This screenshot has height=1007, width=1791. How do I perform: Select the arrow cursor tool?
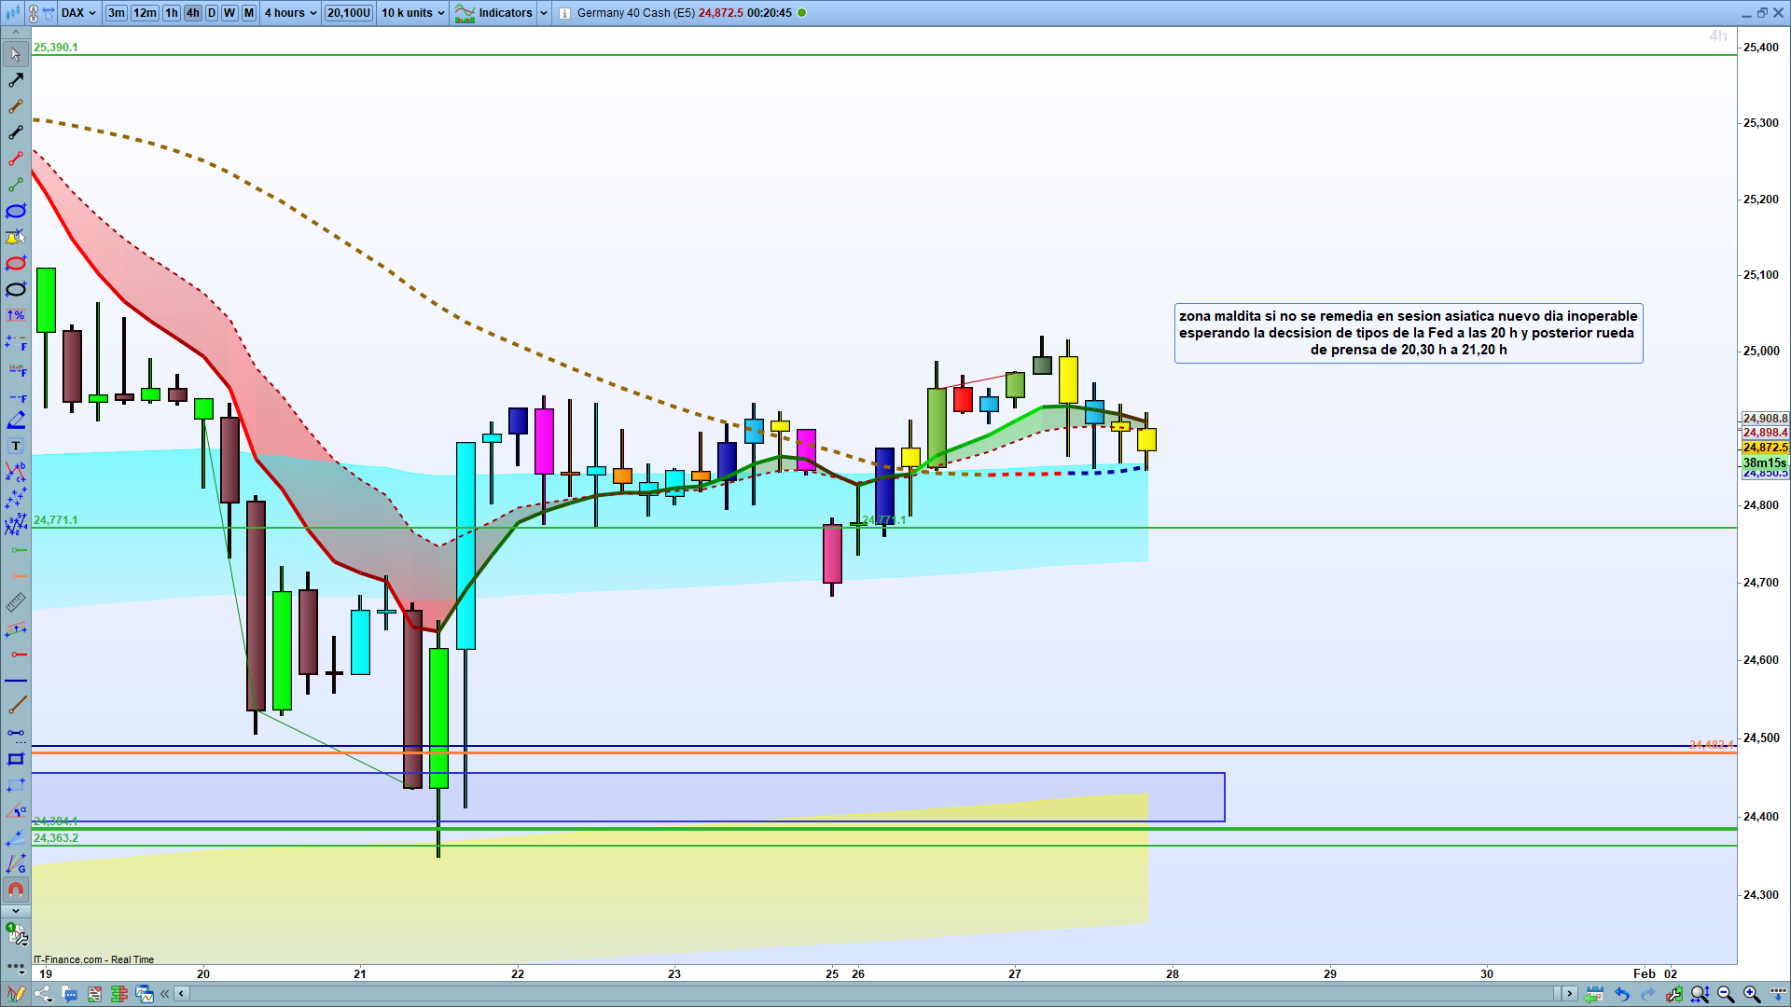click(16, 54)
